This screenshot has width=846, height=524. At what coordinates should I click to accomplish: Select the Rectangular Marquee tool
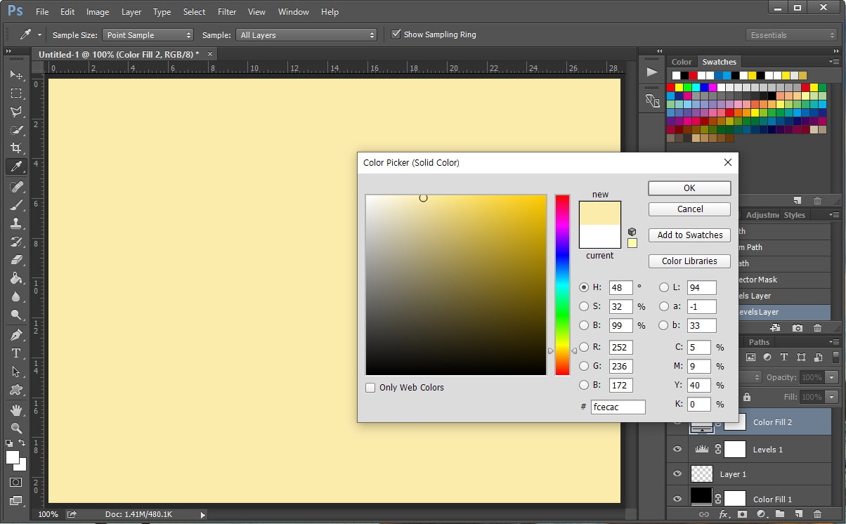16,93
